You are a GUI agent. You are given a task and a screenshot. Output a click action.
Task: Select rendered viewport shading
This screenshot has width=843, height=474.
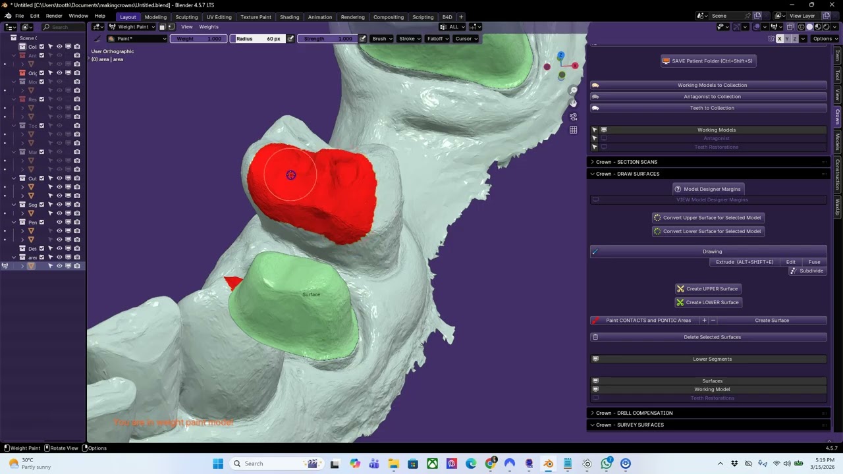826,27
